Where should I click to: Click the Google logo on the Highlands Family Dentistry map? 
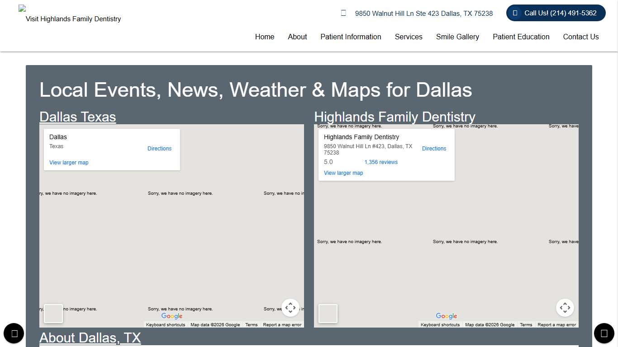click(x=446, y=316)
